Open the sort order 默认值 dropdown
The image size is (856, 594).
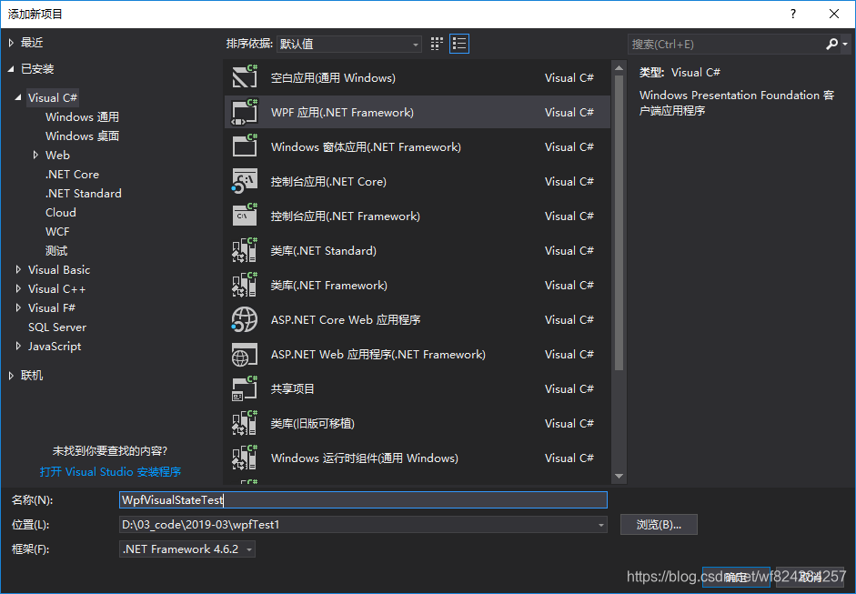point(349,44)
